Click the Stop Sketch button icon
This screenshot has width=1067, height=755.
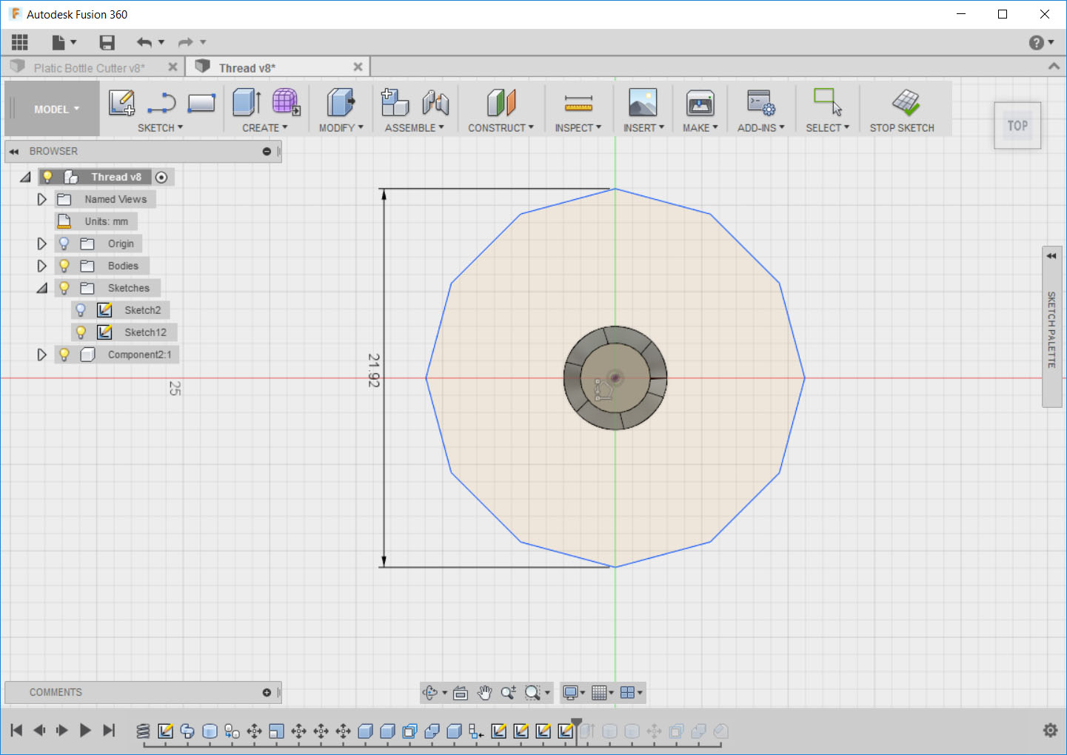point(905,104)
